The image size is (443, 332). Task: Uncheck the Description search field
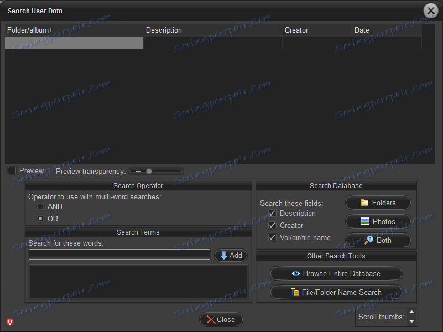(272, 214)
